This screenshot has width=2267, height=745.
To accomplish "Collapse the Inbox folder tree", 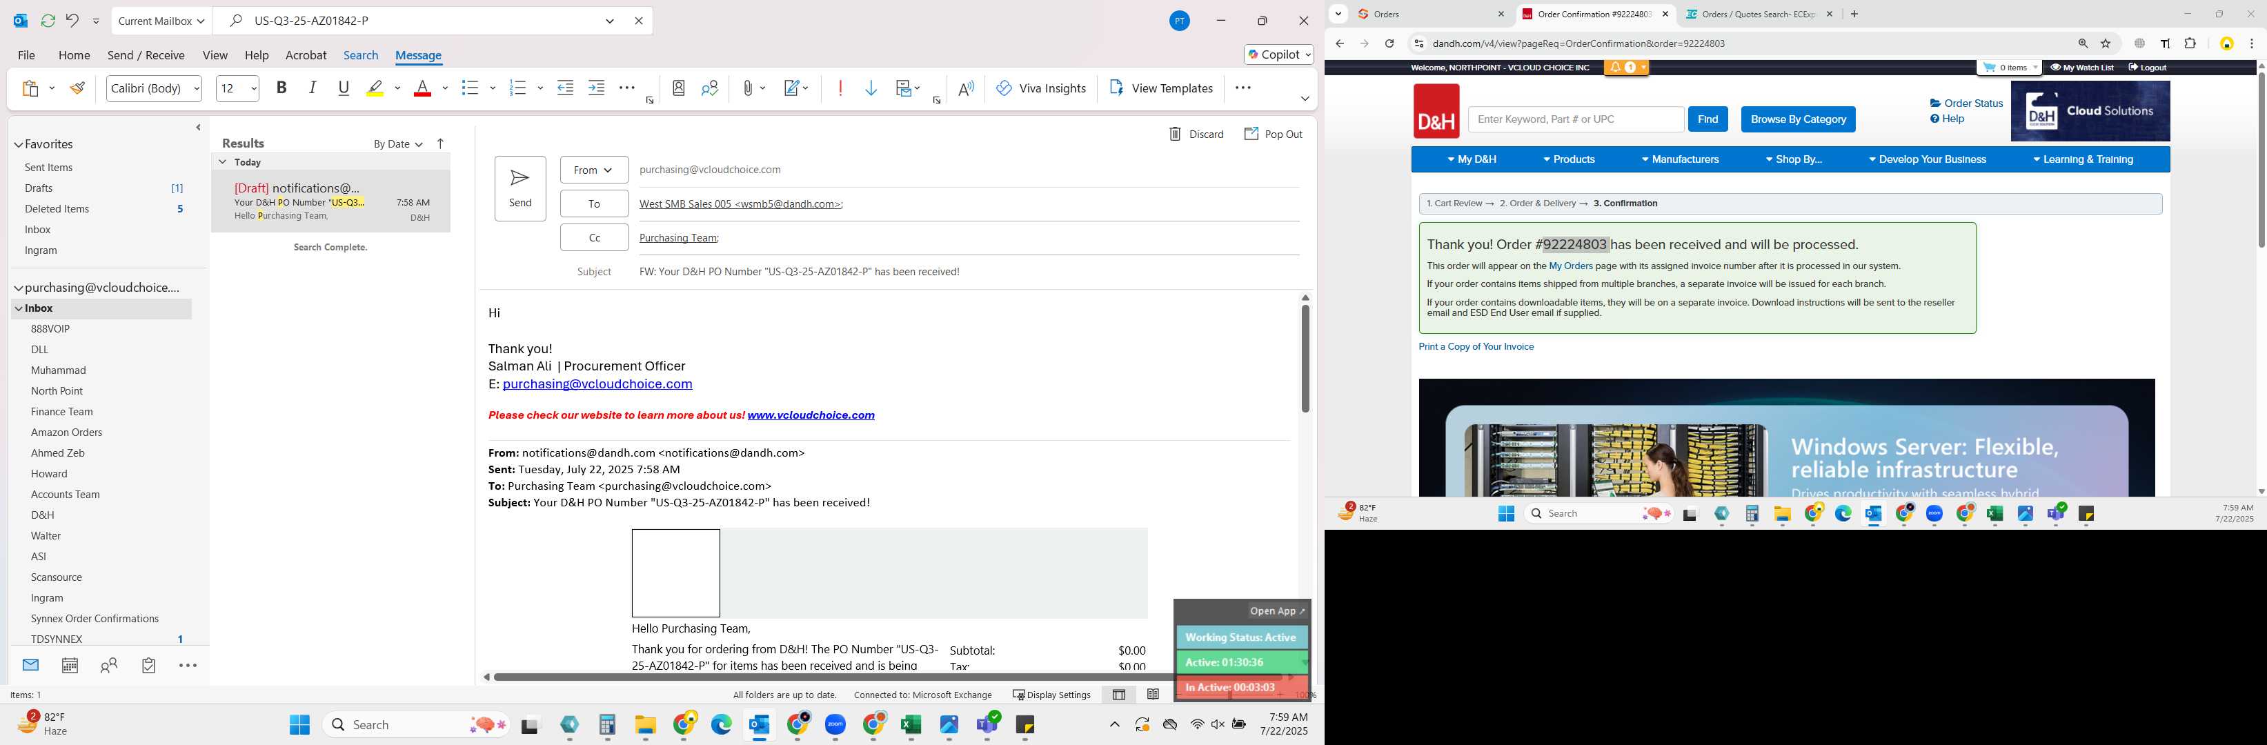I will (19, 309).
